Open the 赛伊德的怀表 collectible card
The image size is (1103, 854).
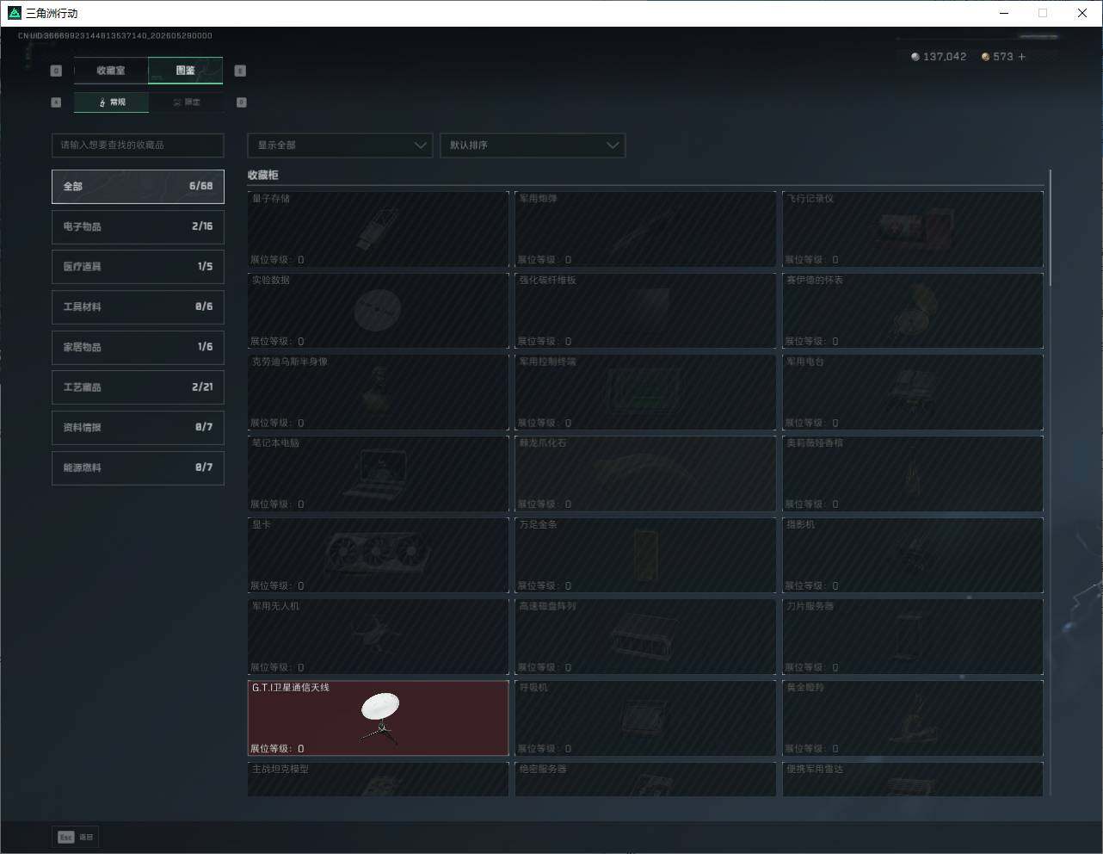pyautogui.click(x=913, y=311)
